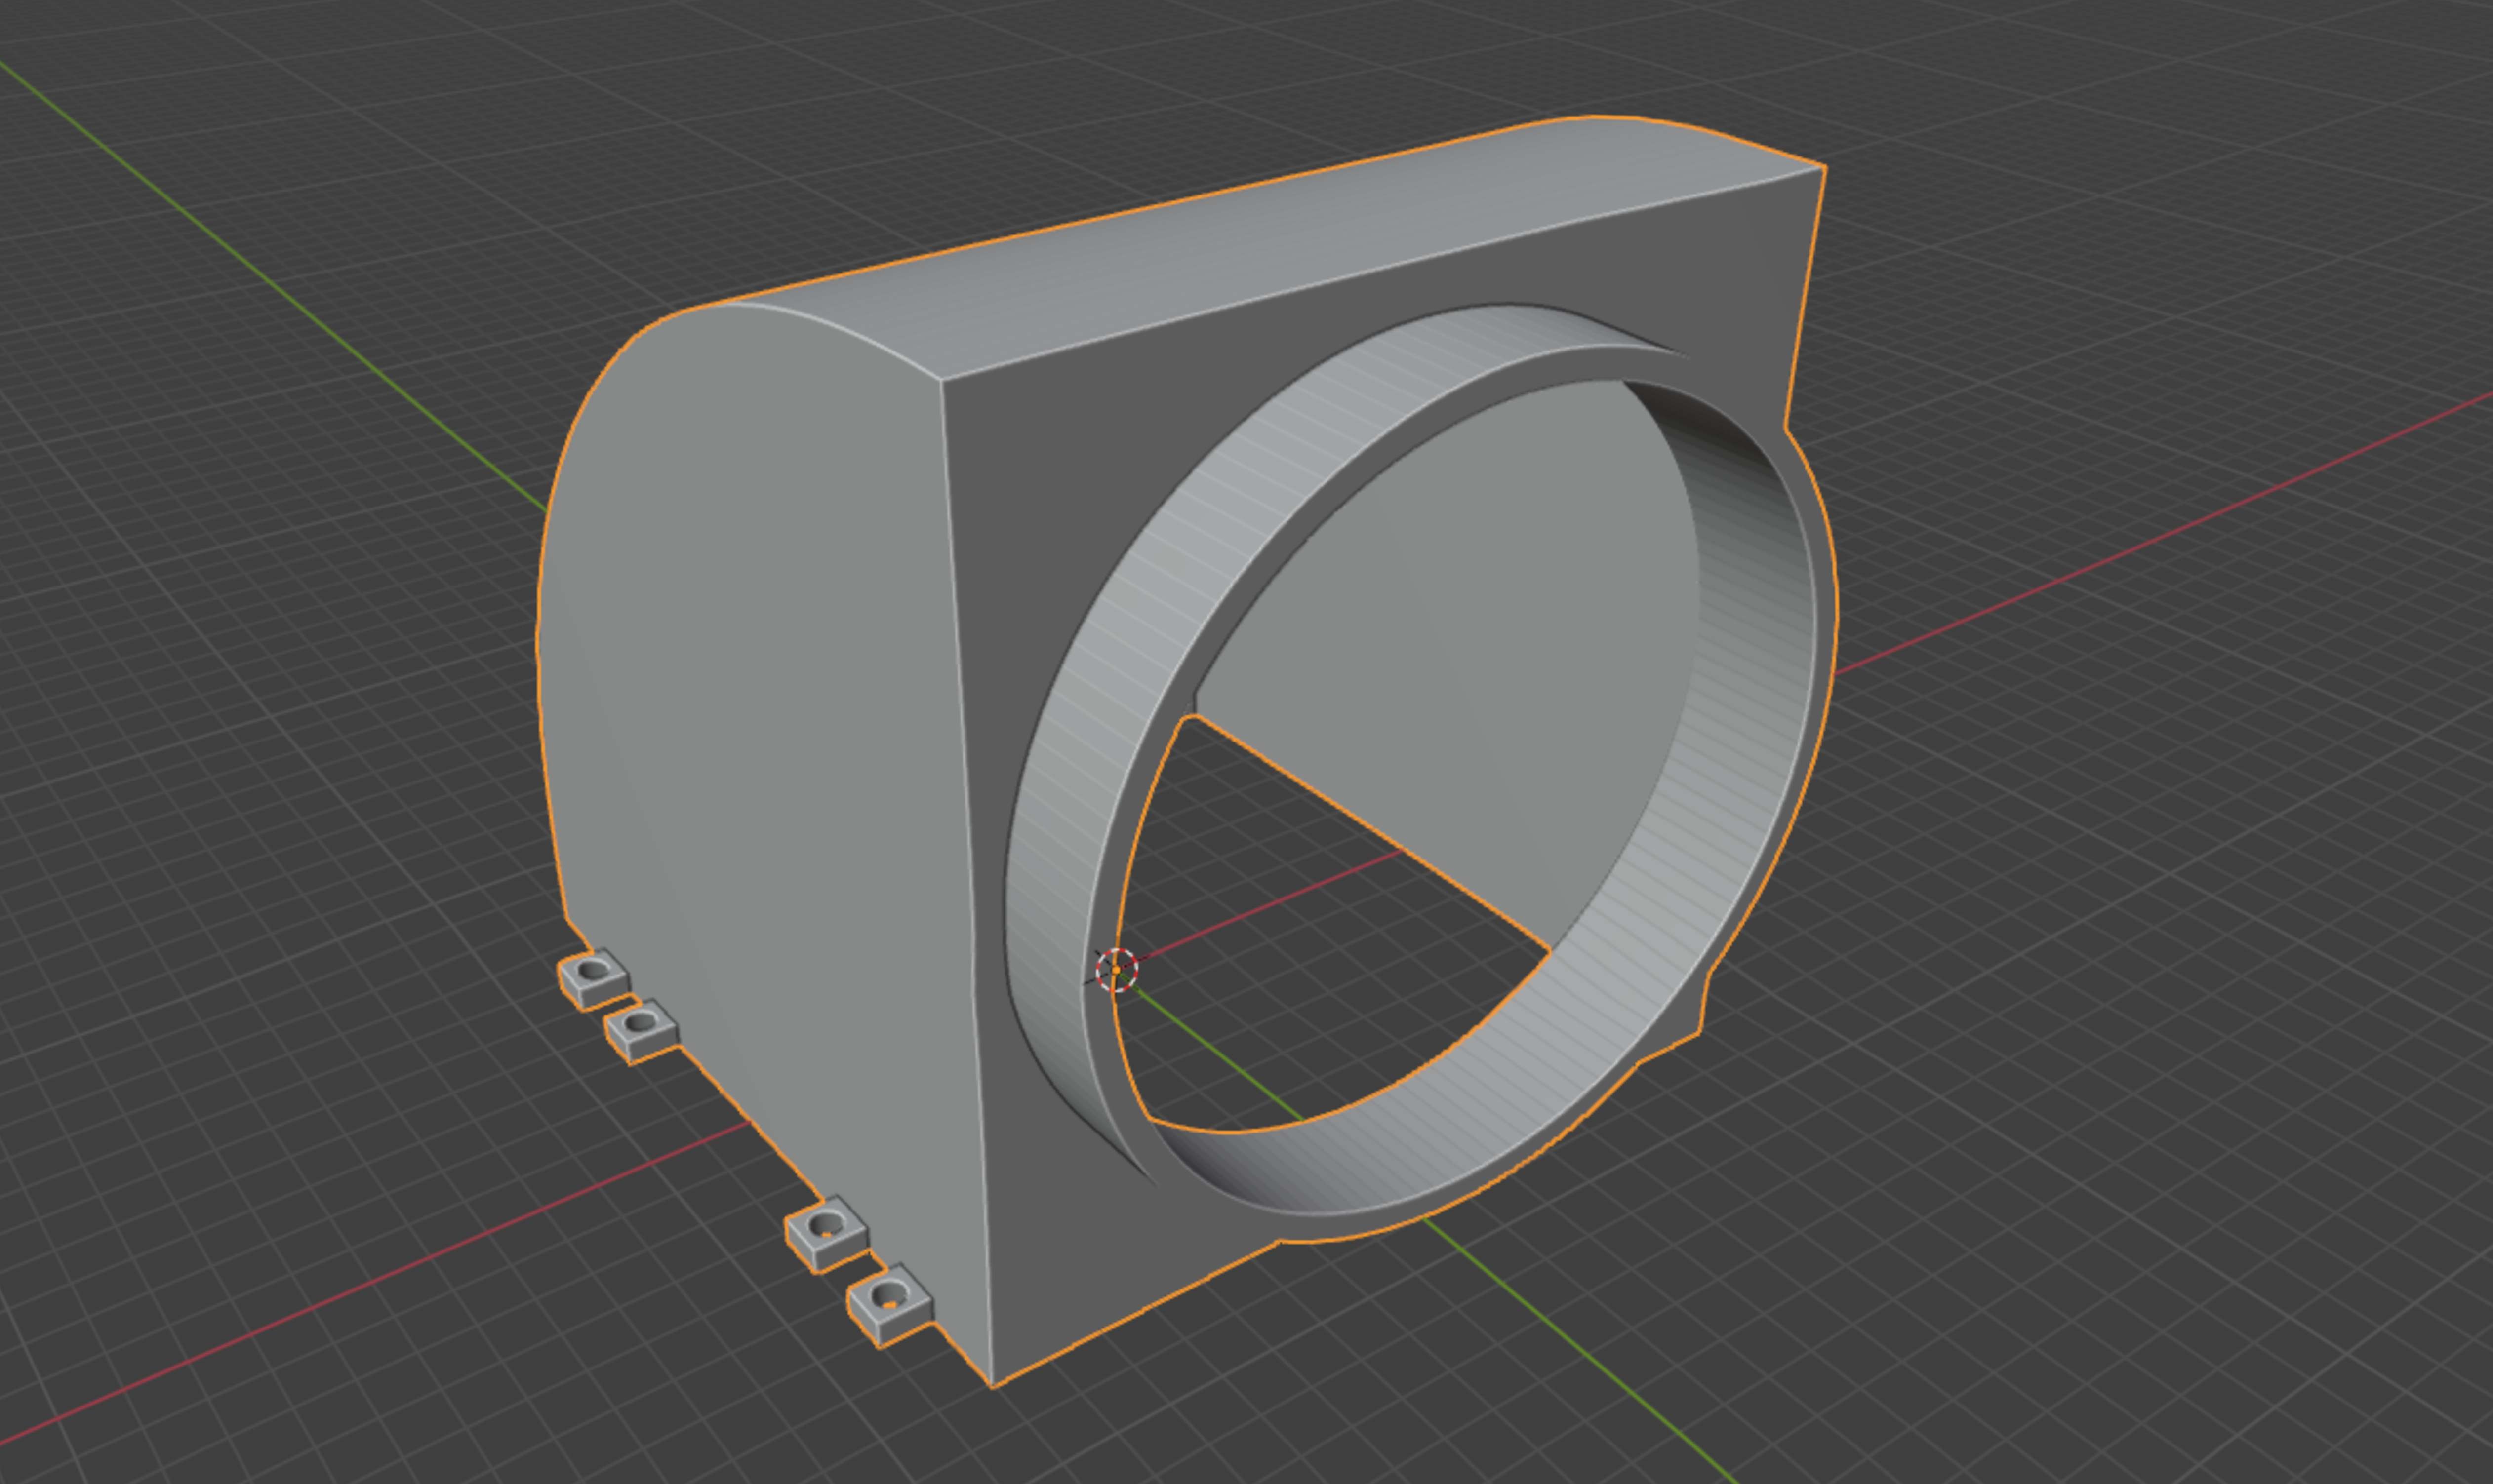The image size is (2493, 1484).
Task: Click the flat top surface of the housing
Action: click(1271, 245)
